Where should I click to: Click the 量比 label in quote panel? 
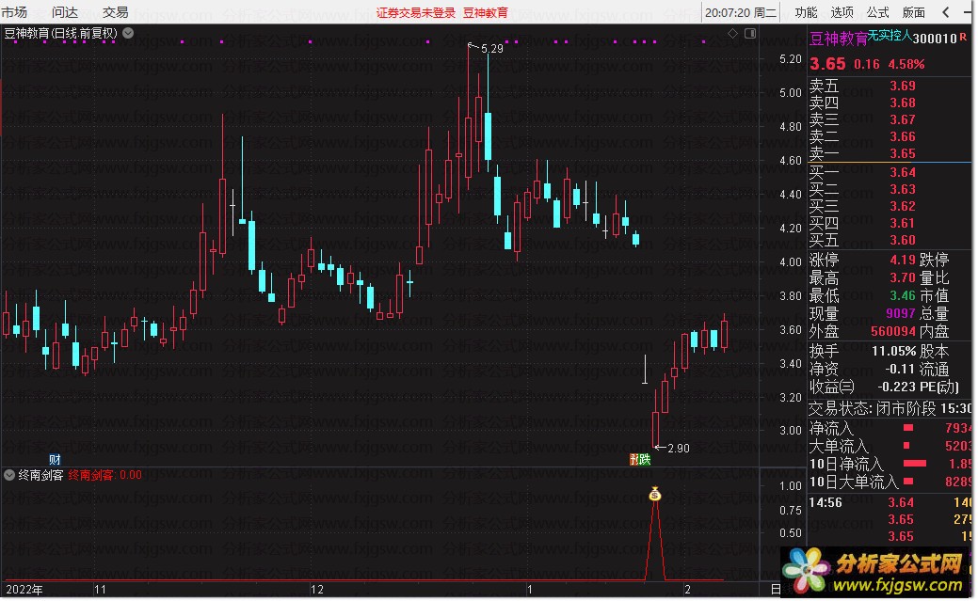(x=934, y=277)
